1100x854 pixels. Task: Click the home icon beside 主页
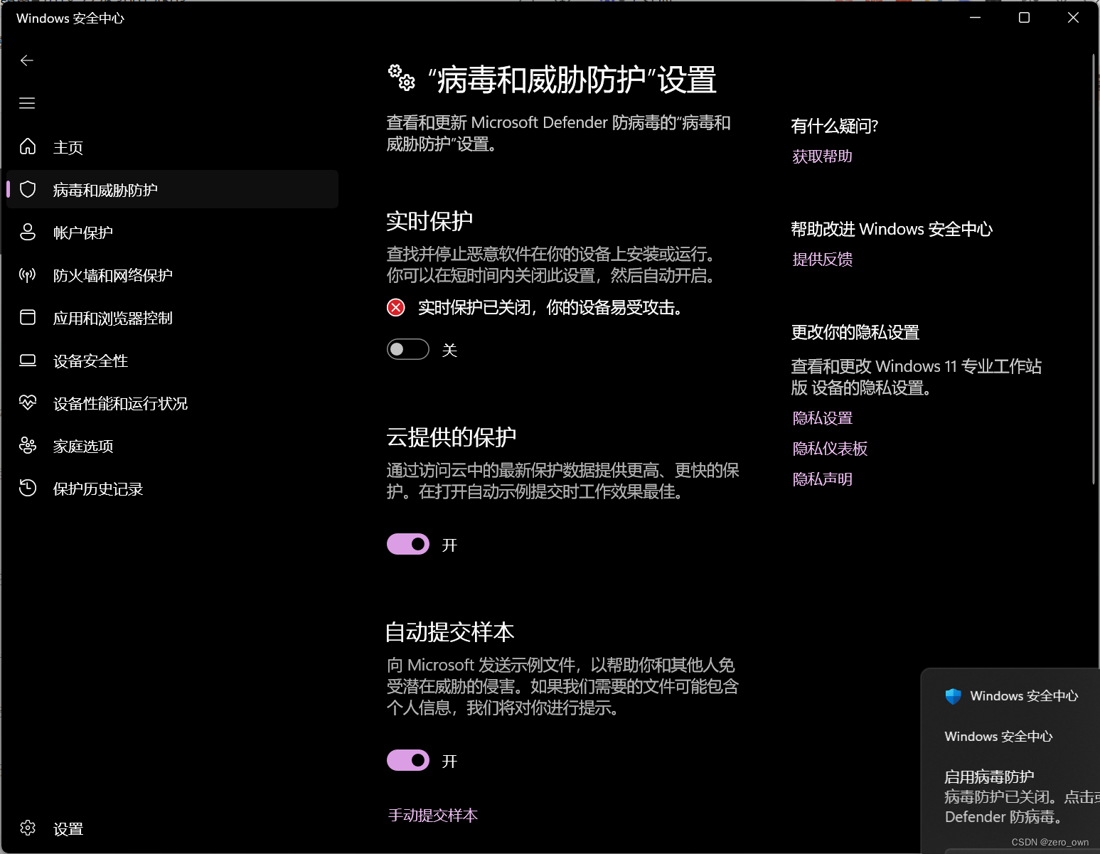[x=28, y=146]
